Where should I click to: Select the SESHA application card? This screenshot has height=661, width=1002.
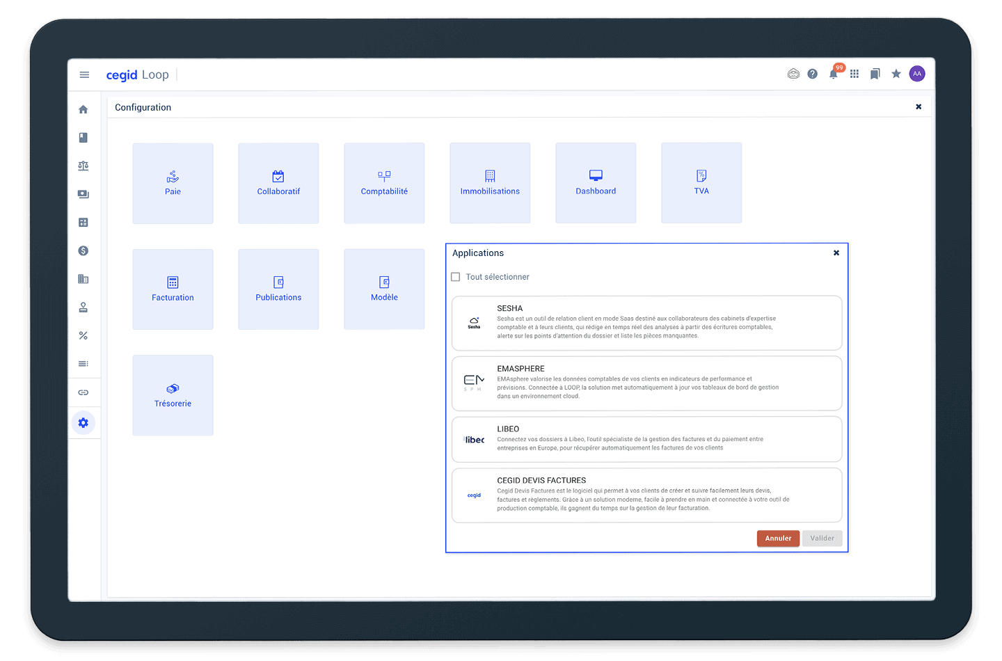[x=646, y=323]
